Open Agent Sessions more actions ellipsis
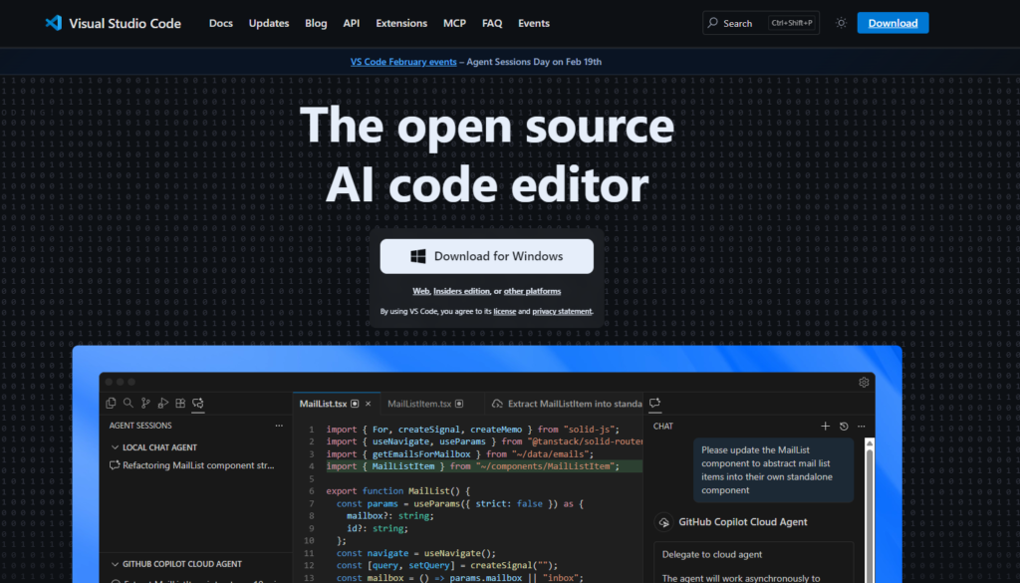Viewport: 1020px width, 583px height. pyautogui.click(x=279, y=426)
